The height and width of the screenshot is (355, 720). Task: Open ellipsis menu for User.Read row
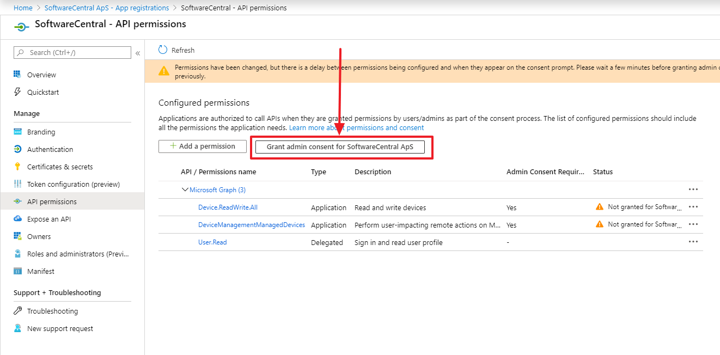[x=693, y=242]
